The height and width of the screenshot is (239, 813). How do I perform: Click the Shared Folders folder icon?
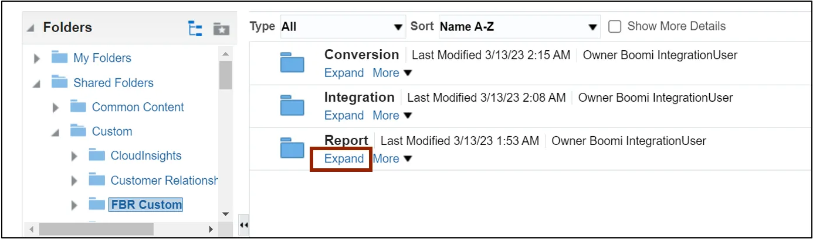[x=59, y=82]
